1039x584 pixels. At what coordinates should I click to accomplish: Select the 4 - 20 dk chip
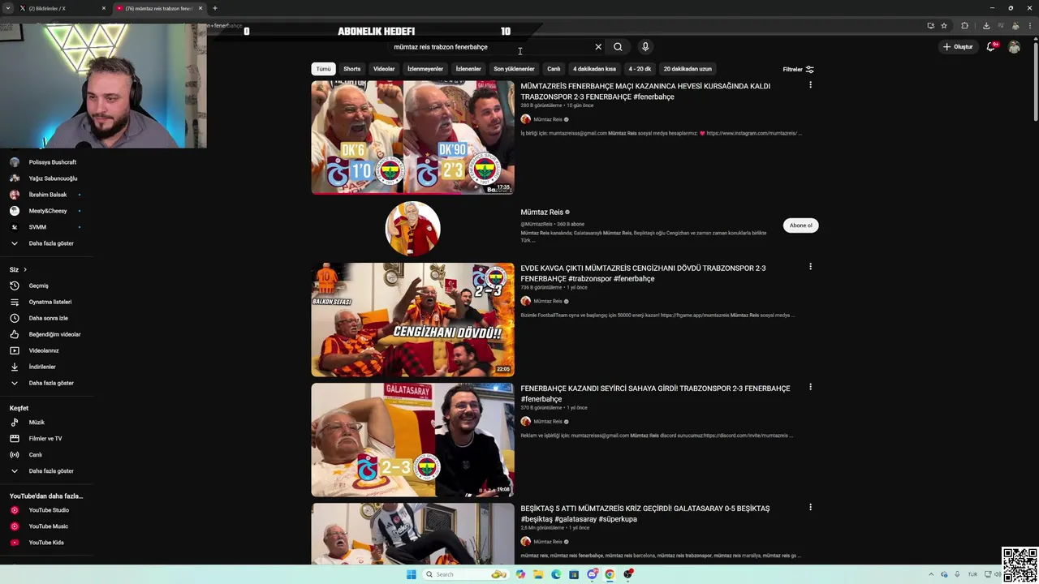[x=640, y=69]
